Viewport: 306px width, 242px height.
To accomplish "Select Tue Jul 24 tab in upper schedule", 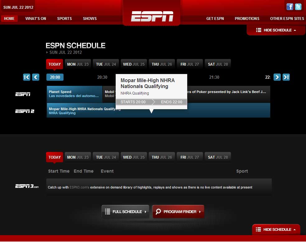I will pos(106,64).
